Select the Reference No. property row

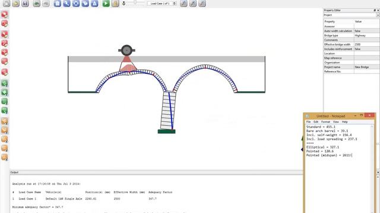point(351,72)
